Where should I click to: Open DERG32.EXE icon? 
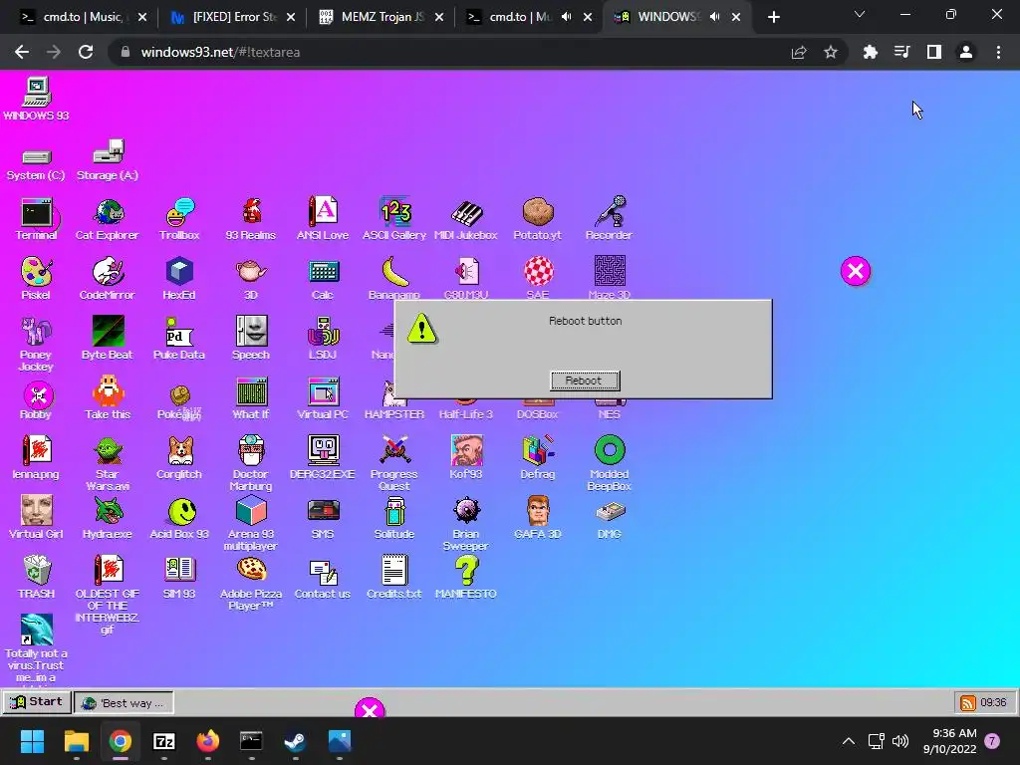[323, 450]
